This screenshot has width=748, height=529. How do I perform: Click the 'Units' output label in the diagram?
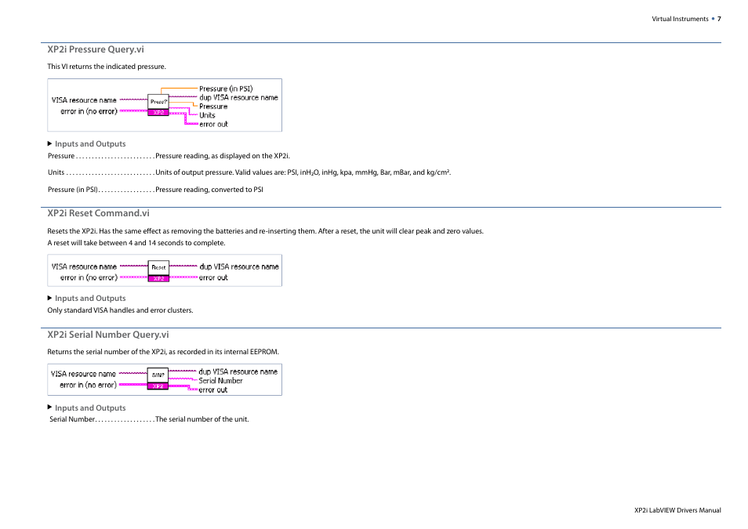[x=207, y=115]
